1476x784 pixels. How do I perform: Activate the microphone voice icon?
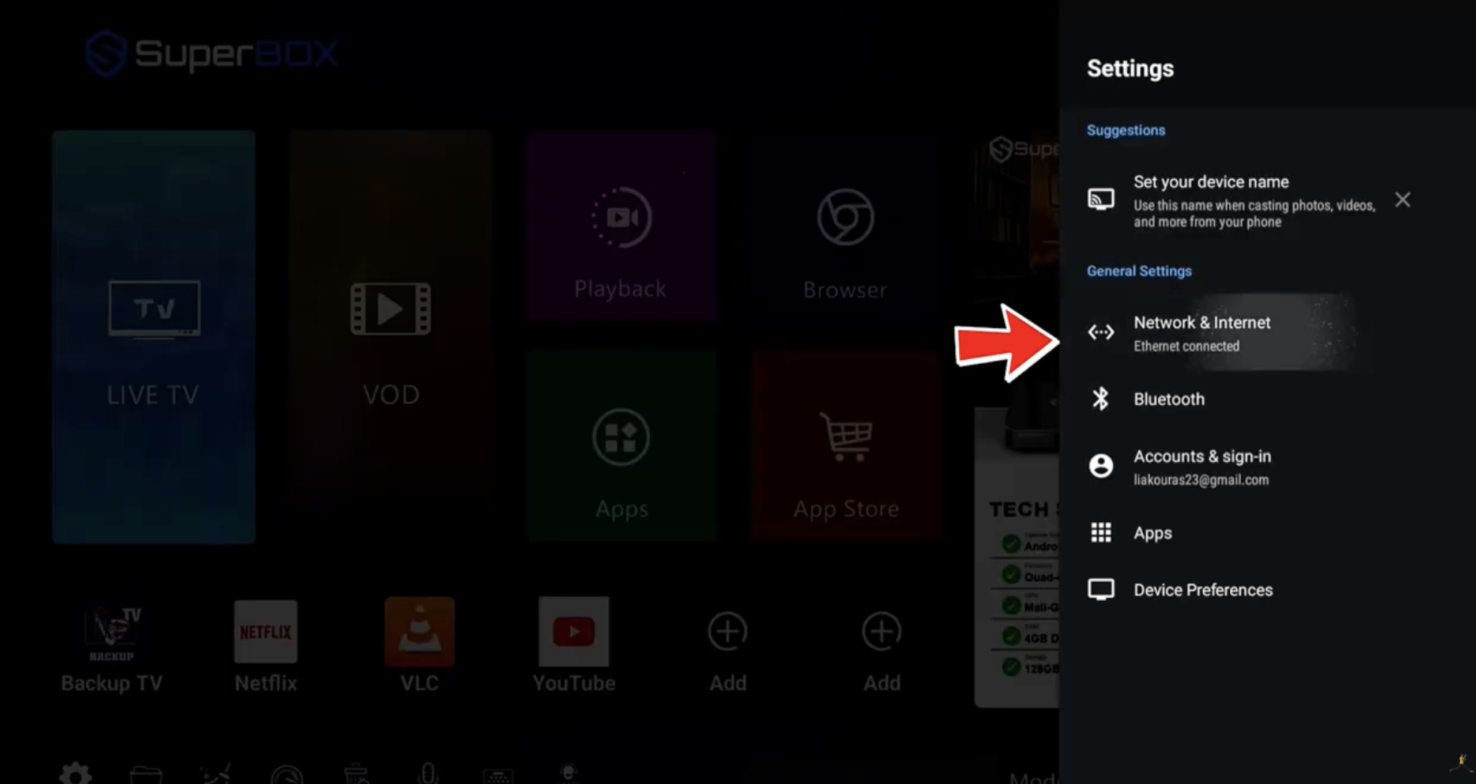click(x=428, y=774)
